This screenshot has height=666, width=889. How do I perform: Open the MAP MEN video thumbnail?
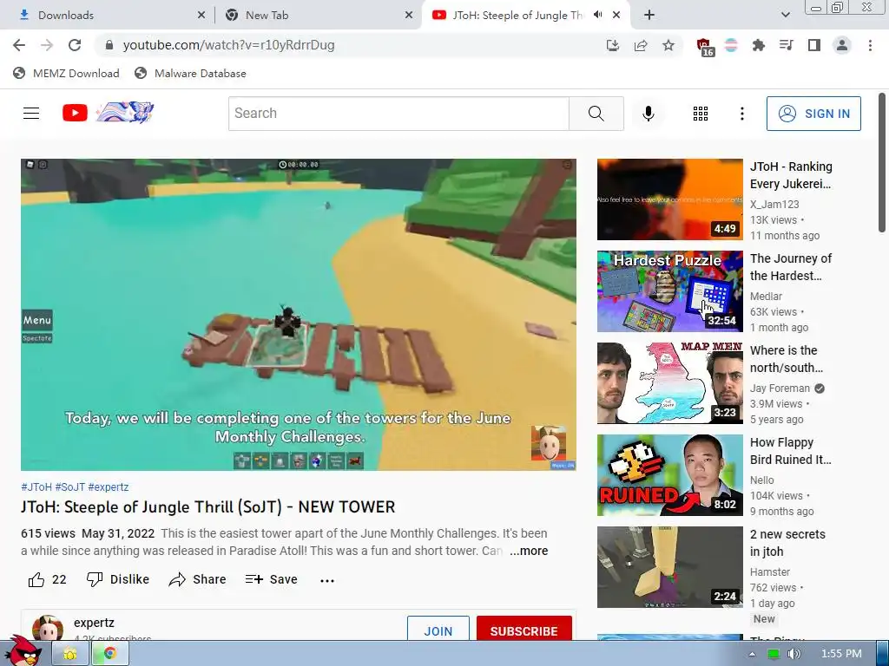tap(669, 382)
